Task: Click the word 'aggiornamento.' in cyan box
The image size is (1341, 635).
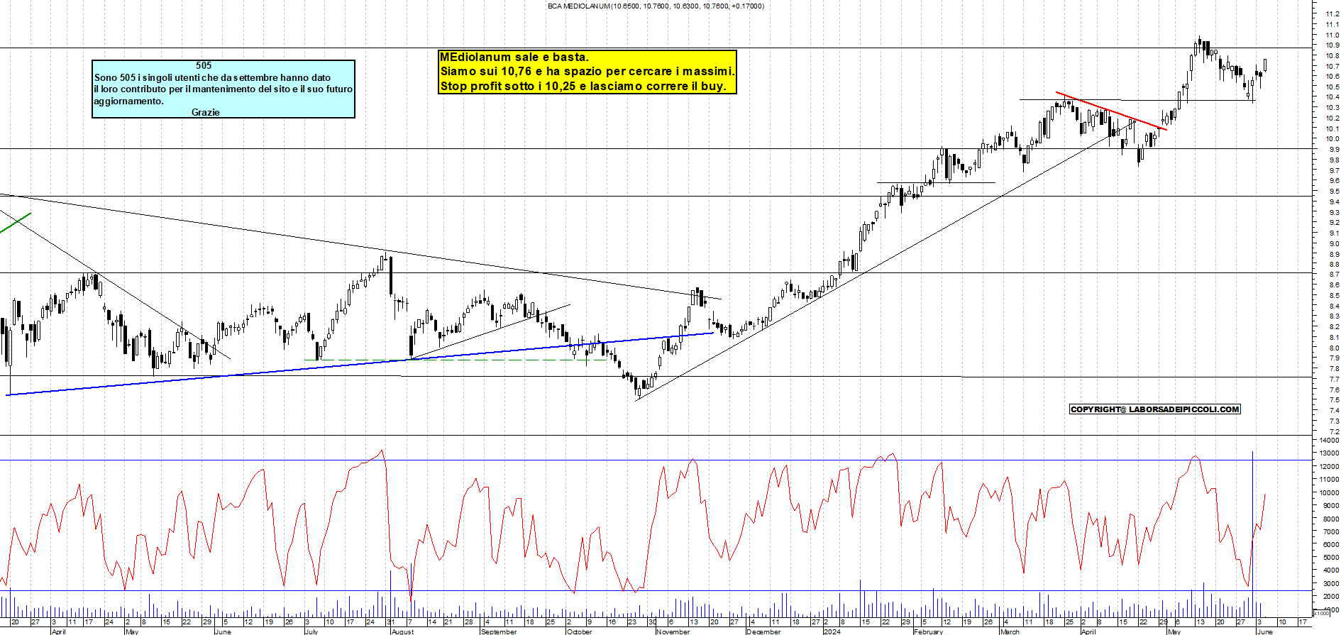Action: [128, 101]
